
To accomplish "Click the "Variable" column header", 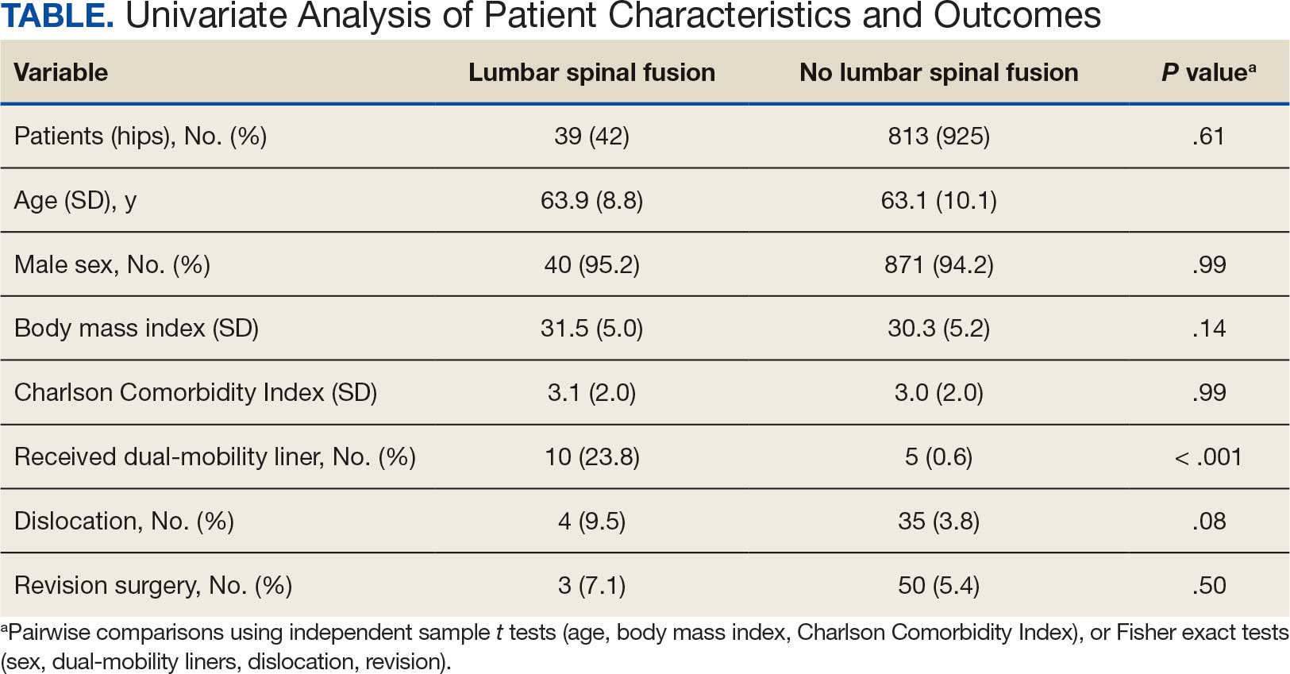I will tap(61, 72).
